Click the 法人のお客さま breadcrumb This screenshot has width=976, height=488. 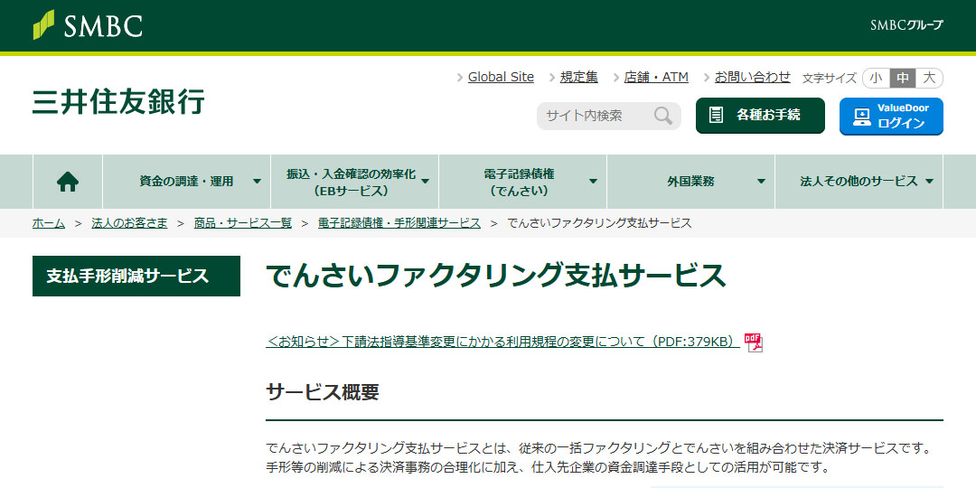click(129, 223)
